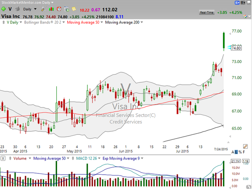
Task: Click the Volume pane resize handle
Action: click(10, 158)
